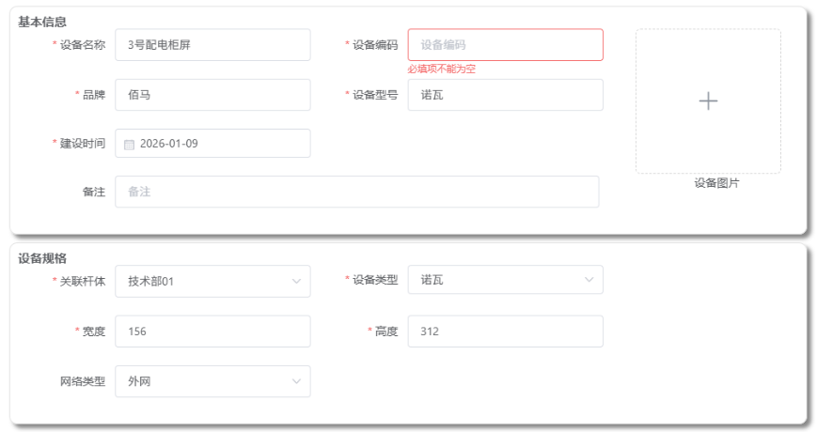The height and width of the screenshot is (432, 817).
Task: Click the plus icon to upload 设备图片
Action: click(x=708, y=101)
